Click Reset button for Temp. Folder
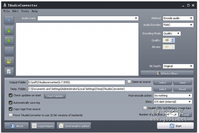Screen dimensions: 199x133 click(x=183, y=89)
